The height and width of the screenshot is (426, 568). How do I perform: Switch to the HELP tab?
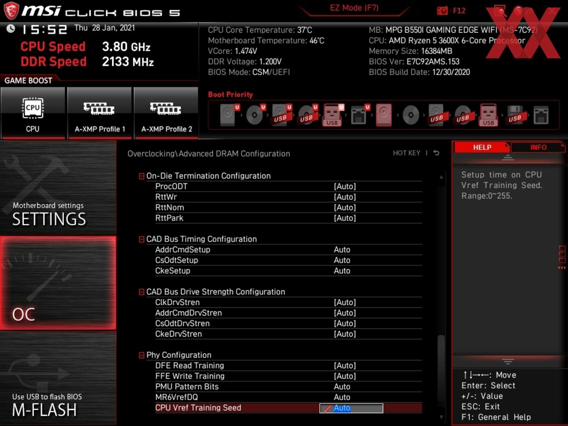482,147
